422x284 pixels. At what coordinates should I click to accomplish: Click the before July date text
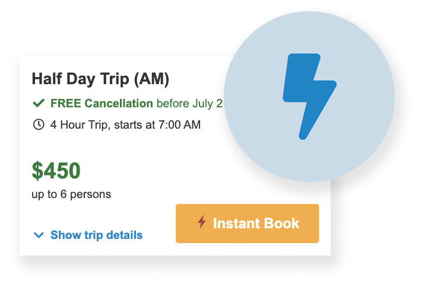[190, 104]
